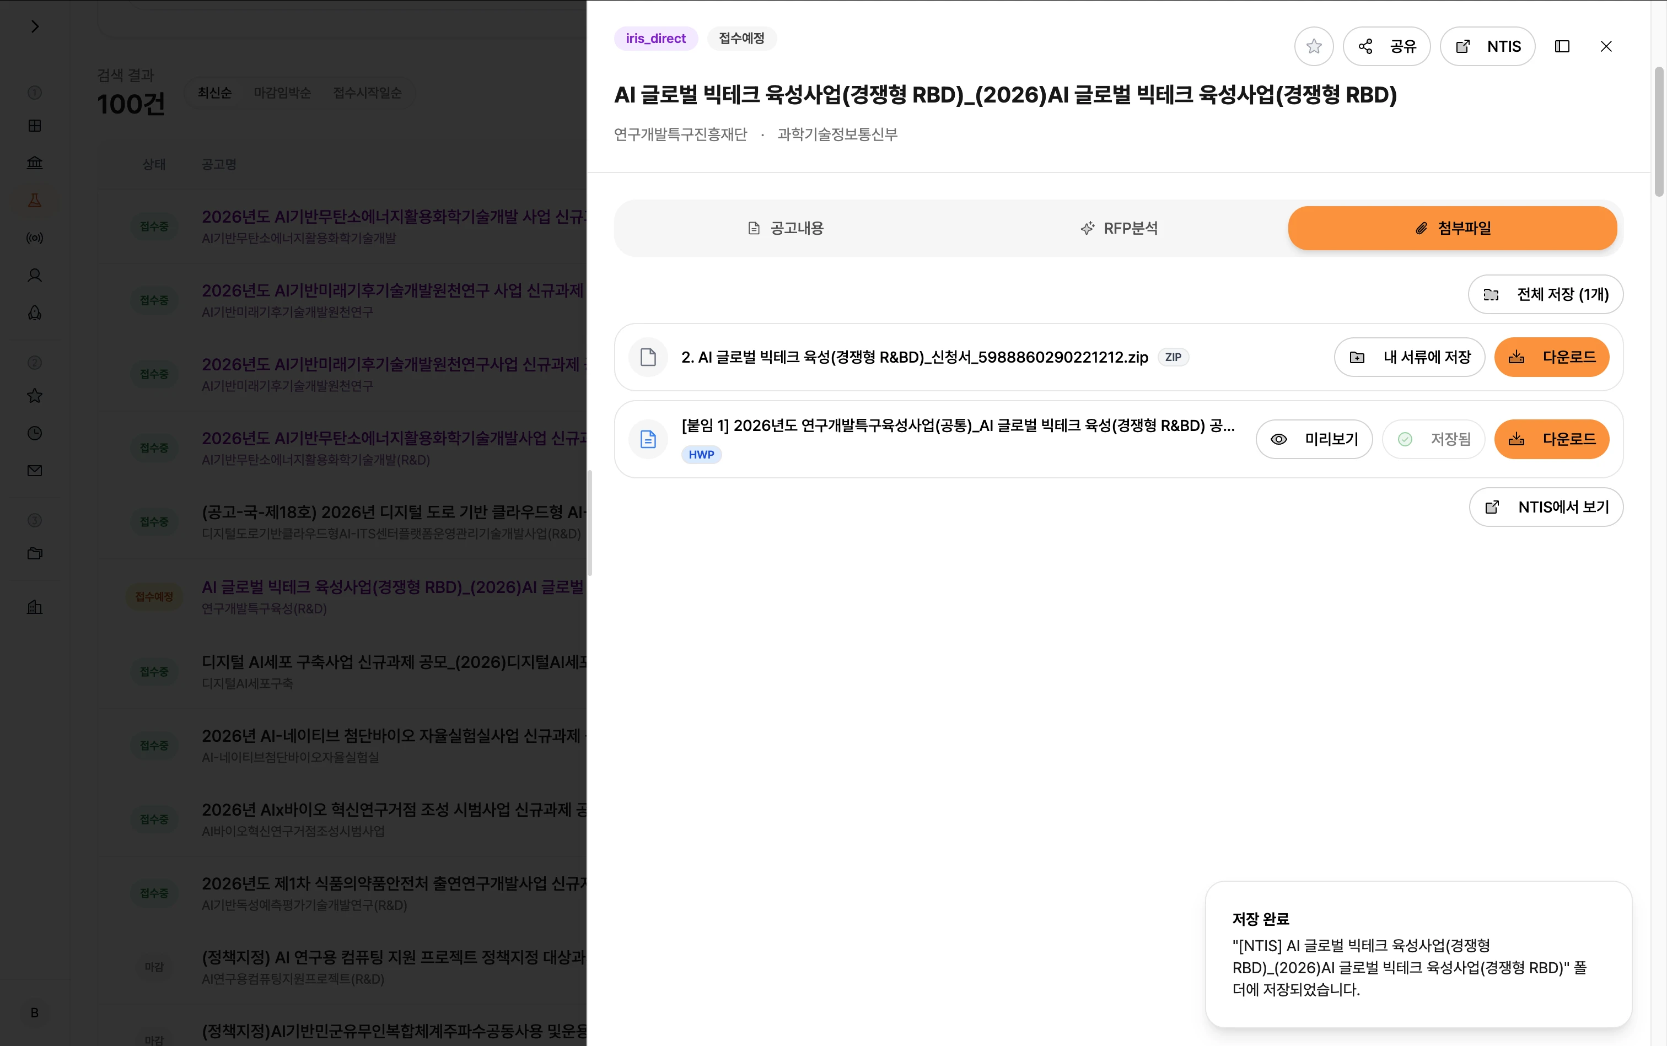Click the broadcast signal icon in sidebar

(x=35, y=238)
